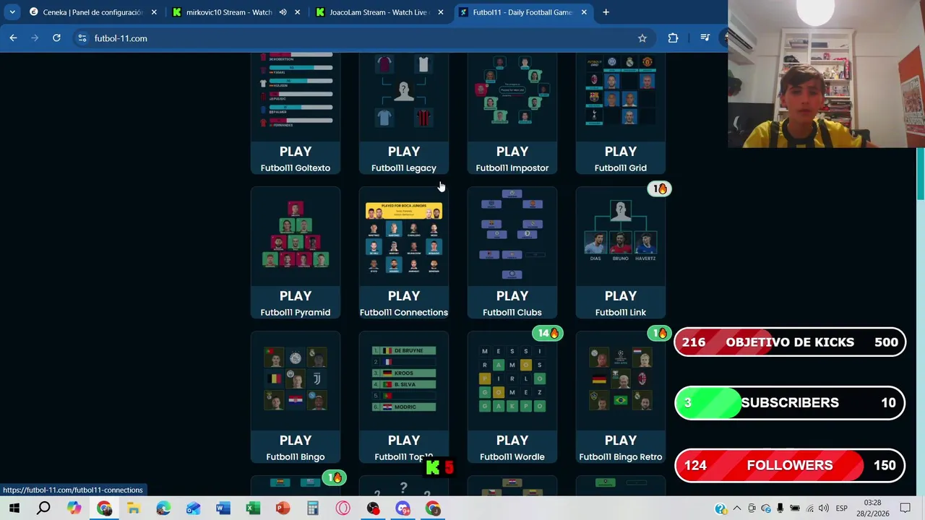Screen dimensions: 925x520
Task: Bookmark this page with the star icon
Action: [642, 38]
